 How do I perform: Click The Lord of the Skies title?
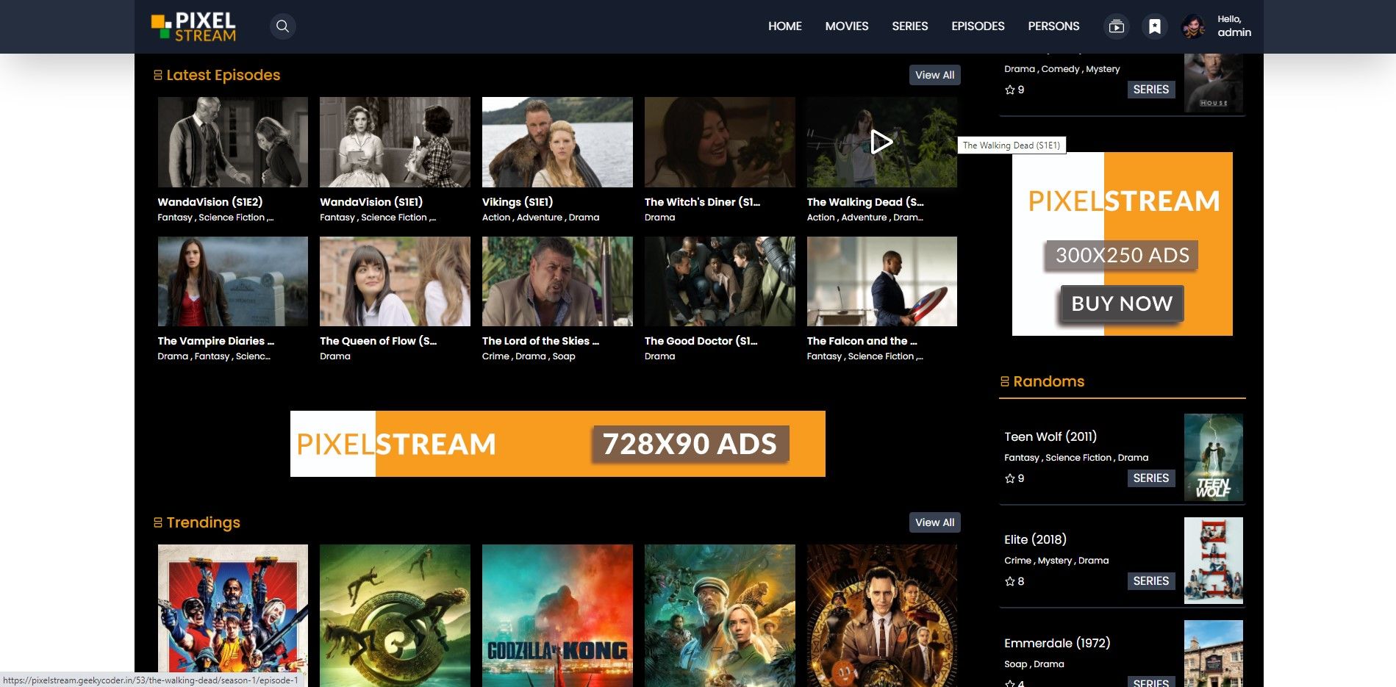click(x=540, y=341)
